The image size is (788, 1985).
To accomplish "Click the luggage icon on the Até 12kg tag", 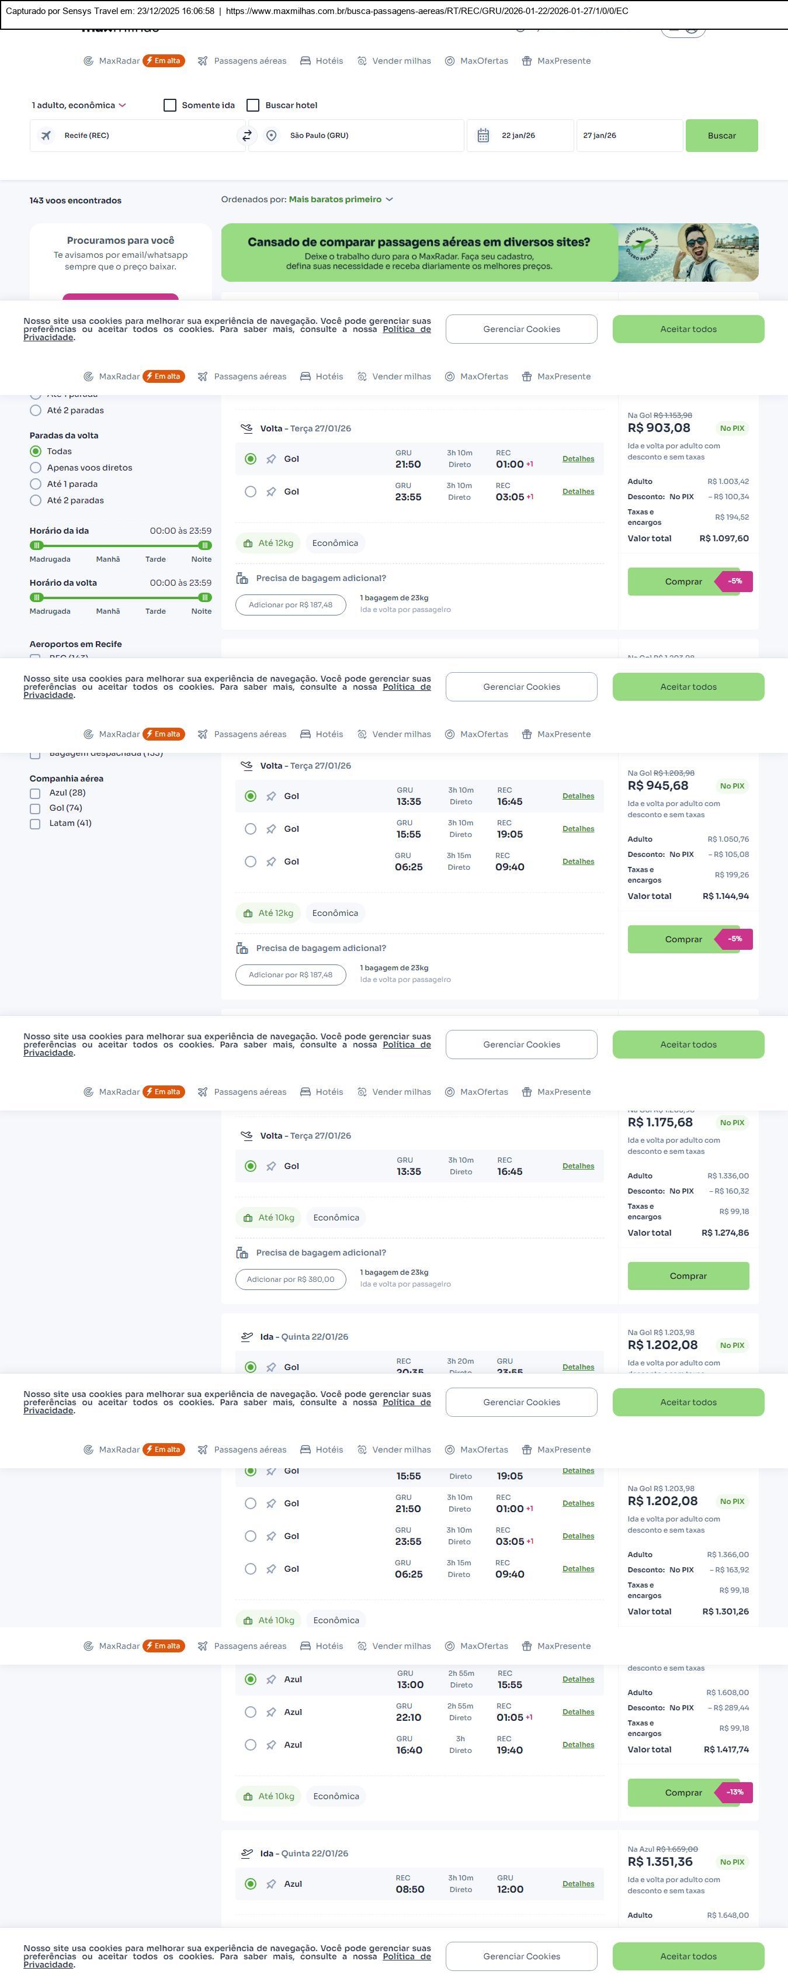I will tap(248, 543).
